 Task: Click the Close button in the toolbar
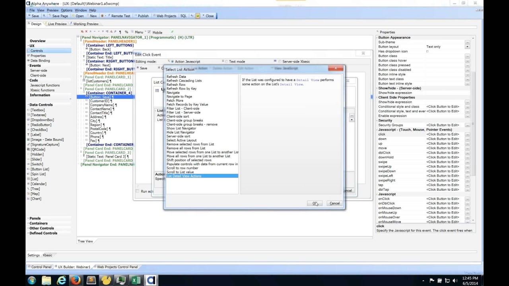208,16
